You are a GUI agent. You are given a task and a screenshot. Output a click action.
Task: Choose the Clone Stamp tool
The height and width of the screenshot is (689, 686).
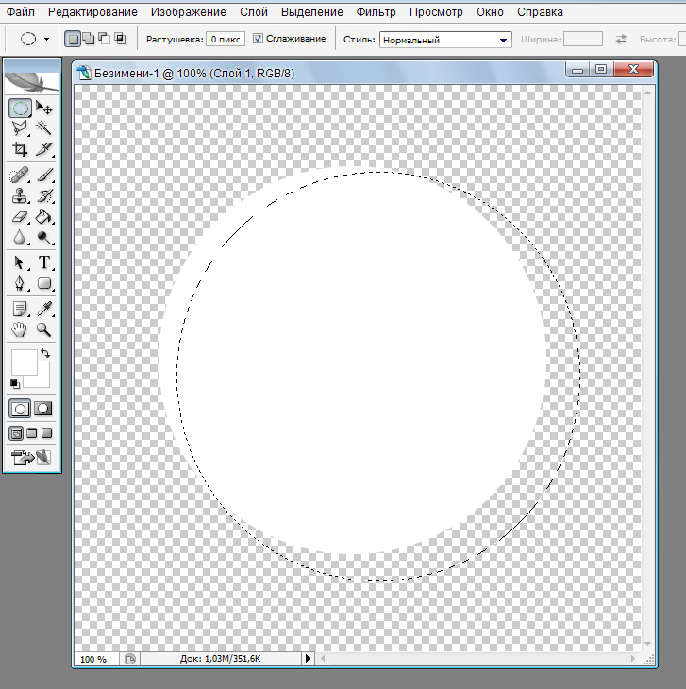click(20, 196)
